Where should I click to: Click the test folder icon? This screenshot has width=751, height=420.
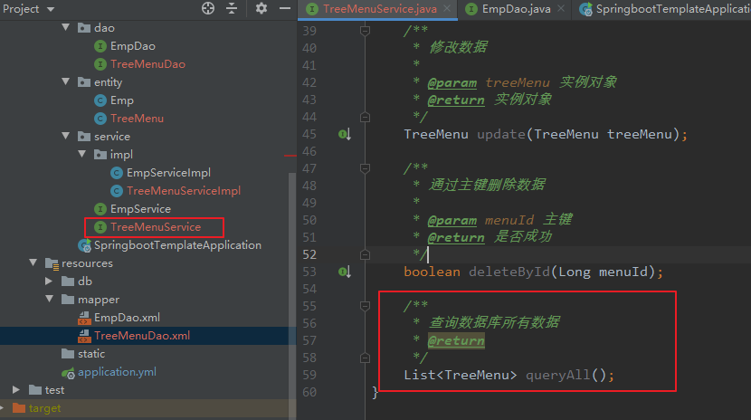[35, 390]
